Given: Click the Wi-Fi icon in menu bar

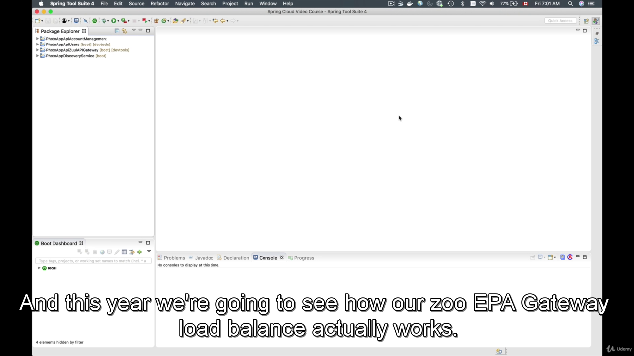Looking at the screenshot, I should tap(482, 3).
